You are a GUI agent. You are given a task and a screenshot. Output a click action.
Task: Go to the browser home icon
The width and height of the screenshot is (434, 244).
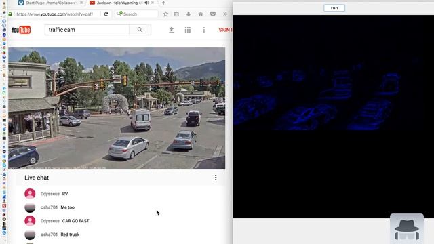(x=201, y=14)
